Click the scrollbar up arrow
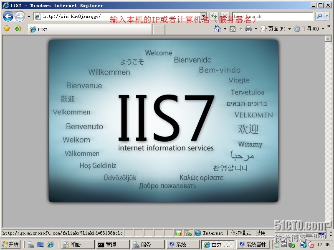 (328, 39)
